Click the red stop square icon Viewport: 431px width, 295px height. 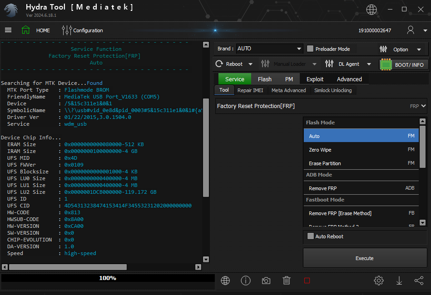click(x=307, y=280)
